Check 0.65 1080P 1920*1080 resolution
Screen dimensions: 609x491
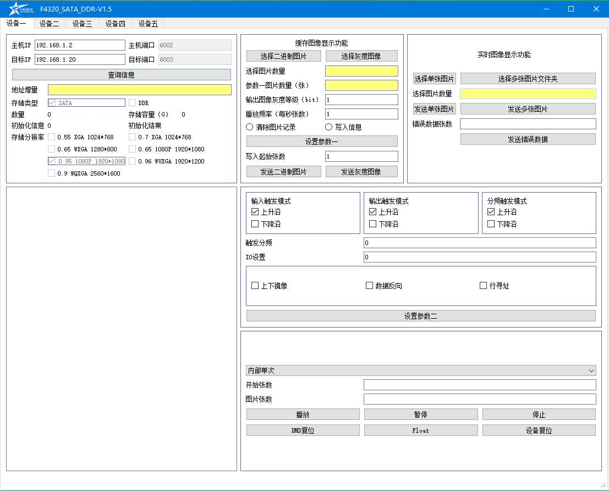pyautogui.click(x=133, y=149)
